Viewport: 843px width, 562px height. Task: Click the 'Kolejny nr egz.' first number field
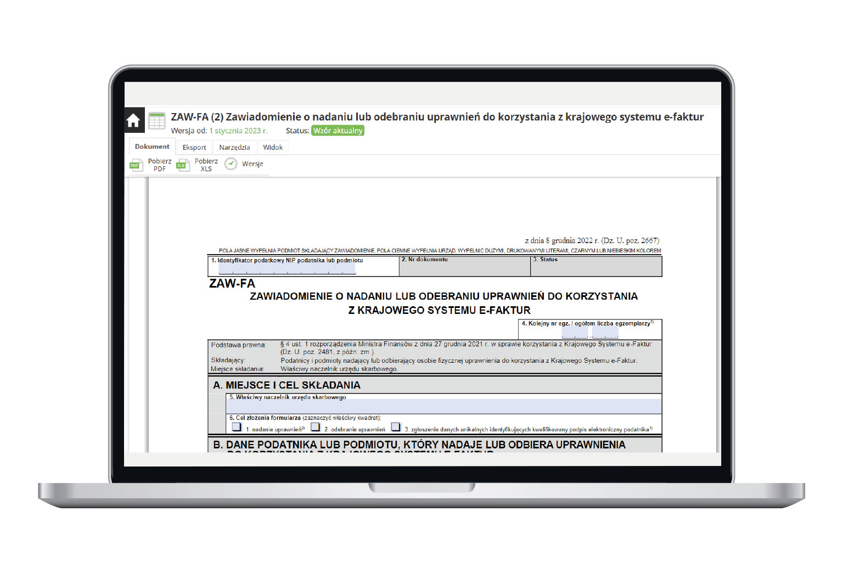[x=575, y=333]
